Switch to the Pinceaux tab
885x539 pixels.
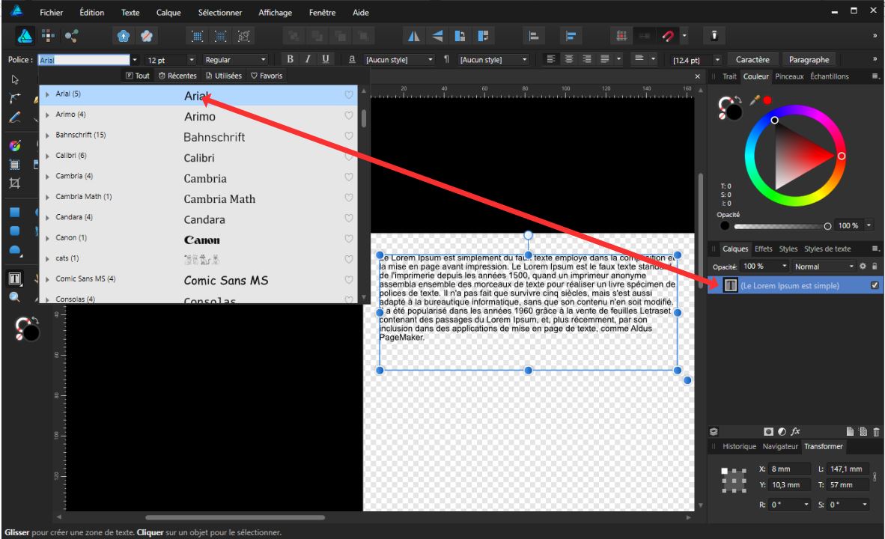coord(789,76)
